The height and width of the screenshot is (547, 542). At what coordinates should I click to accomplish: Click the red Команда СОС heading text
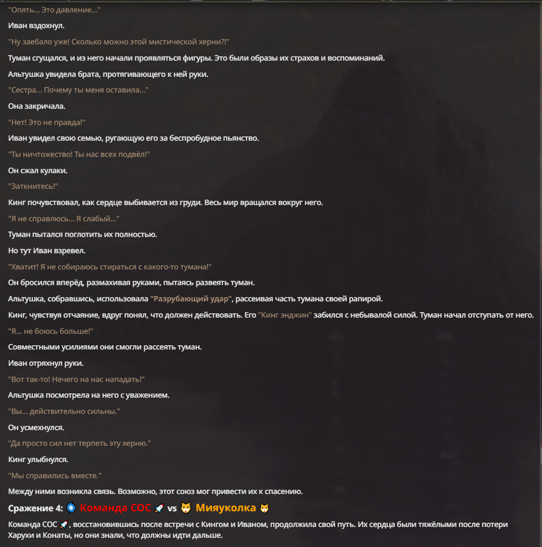(115, 508)
